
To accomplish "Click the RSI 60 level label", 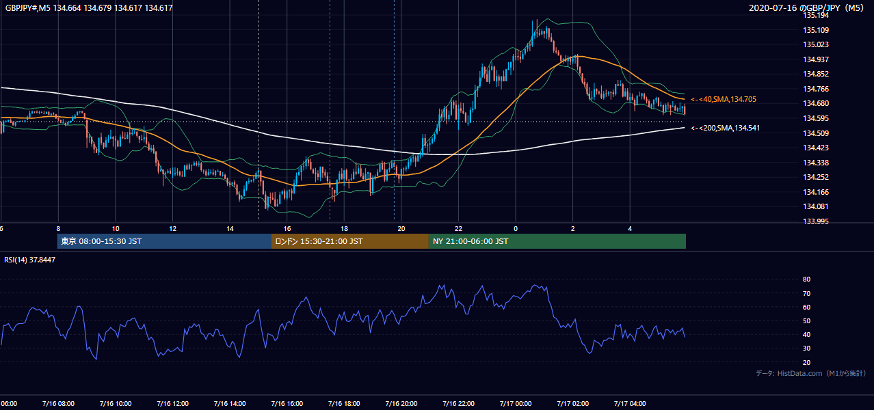I will (x=806, y=307).
